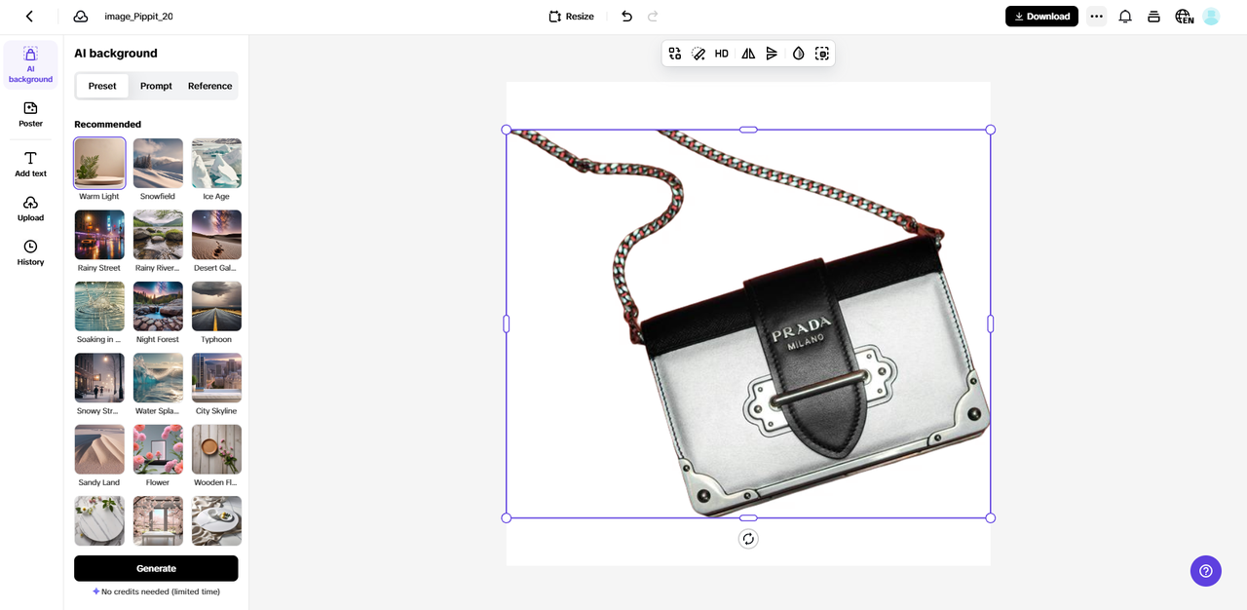1247x610 pixels.
Task: Select the Poster tool in the sidebar
Action: click(x=30, y=115)
